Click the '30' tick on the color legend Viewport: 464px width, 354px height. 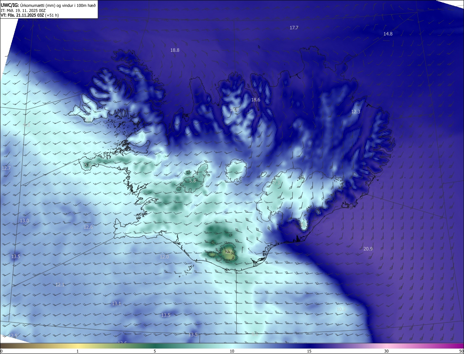coord(386,351)
